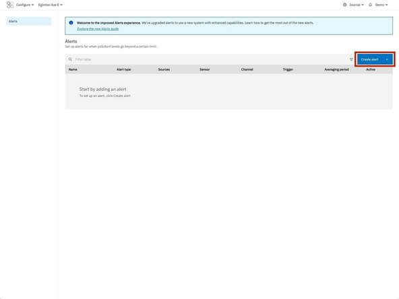Click the filter funnel icon
The image size is (399, 299).
(351, 59)
